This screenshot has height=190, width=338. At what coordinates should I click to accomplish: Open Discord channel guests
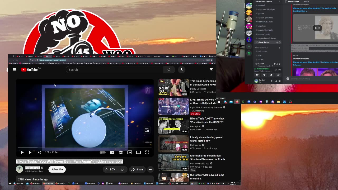(x=261, y=13)
